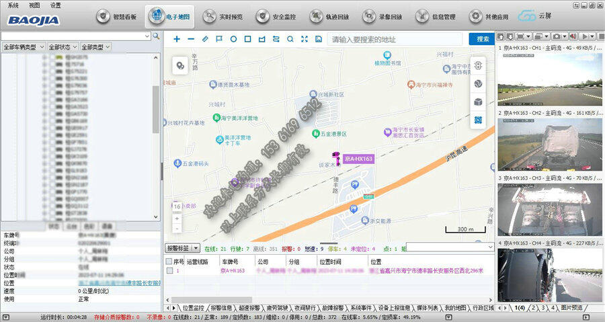Screen dimensions: 605x322
Task: Expand the 全部状态 filter dropdown
Action: (x=62, y=47)
